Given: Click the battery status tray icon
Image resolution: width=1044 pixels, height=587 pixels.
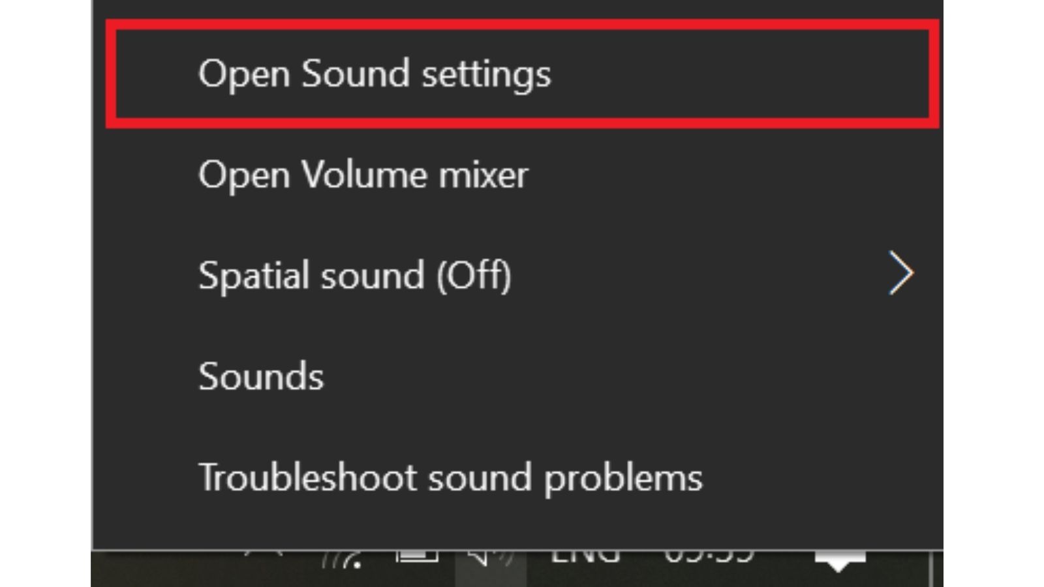Looking at the screenshot, I should tap(417, 556).
